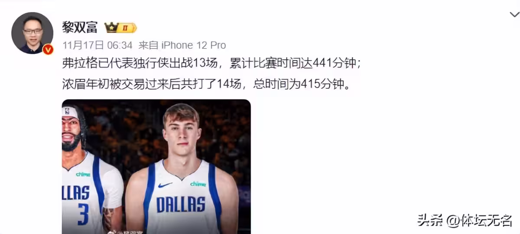Click the orange verified V badge

coord(48,49)
